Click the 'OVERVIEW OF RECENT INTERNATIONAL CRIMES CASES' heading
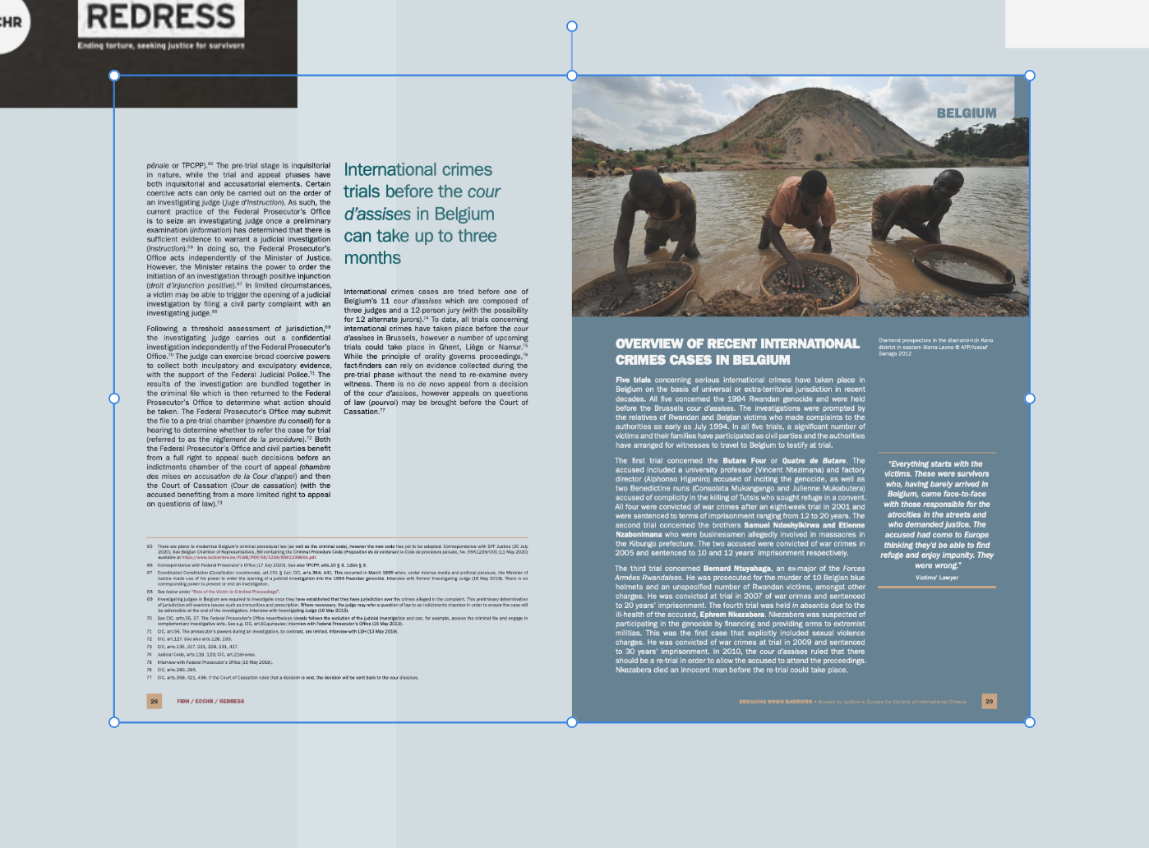The width and height of the screenshot is (1149, 848). pyautogui.click(x=737, y=352)
